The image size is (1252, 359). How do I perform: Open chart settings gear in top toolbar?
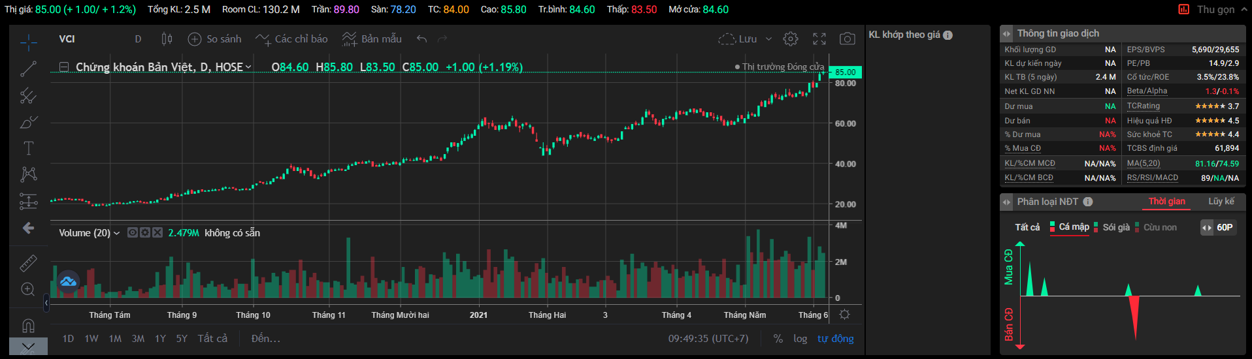click(x=791, y=39)
